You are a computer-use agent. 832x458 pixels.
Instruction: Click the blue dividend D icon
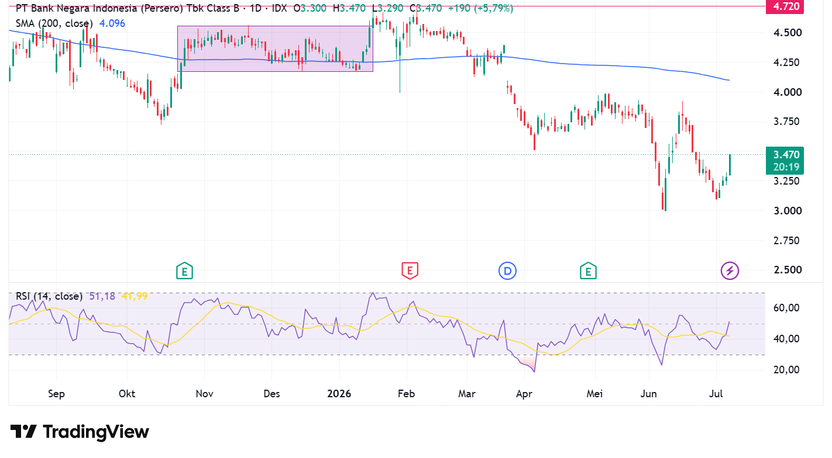[x=507, y=270]
